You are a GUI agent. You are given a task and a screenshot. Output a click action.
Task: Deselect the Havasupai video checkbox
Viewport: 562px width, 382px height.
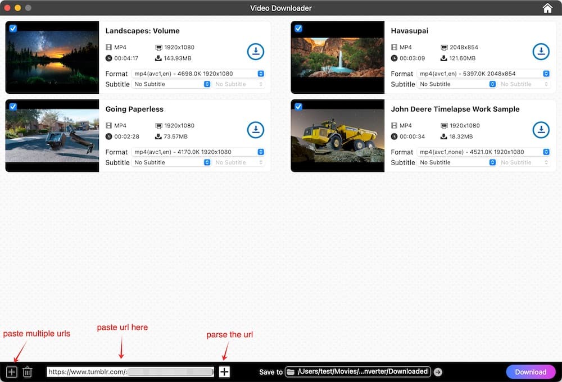(298, 28)
